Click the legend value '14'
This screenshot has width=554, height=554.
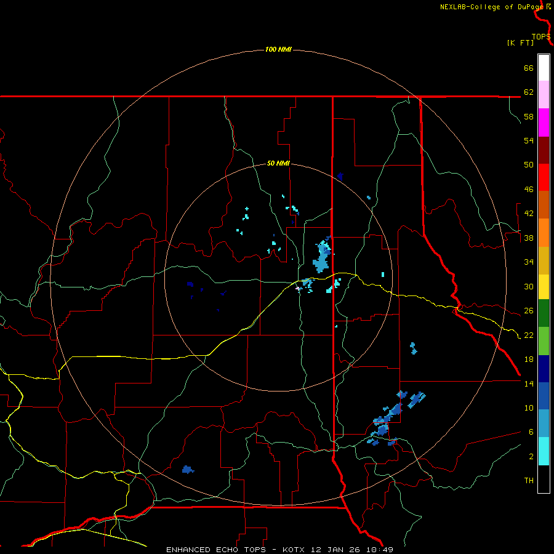(x=529, y=383)
